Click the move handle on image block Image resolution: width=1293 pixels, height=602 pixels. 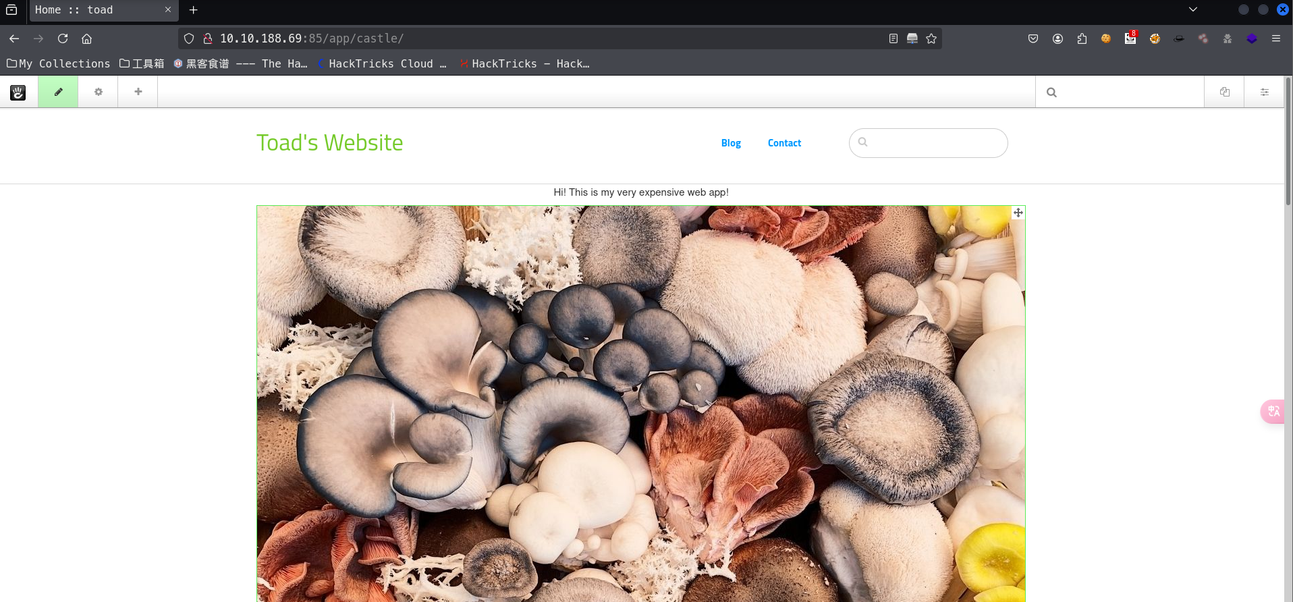click(1018, 213)
